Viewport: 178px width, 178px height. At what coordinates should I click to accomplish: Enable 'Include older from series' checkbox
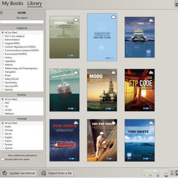[x=3, y=159]
